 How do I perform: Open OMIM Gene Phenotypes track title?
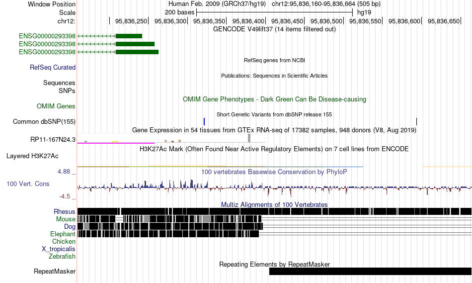[x=274, y=99]
